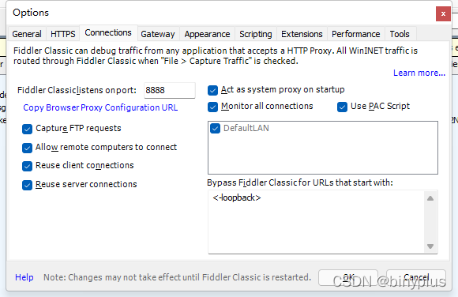Open the Extensions tab
Screen dimensions: 458x297
coord(302,34)
